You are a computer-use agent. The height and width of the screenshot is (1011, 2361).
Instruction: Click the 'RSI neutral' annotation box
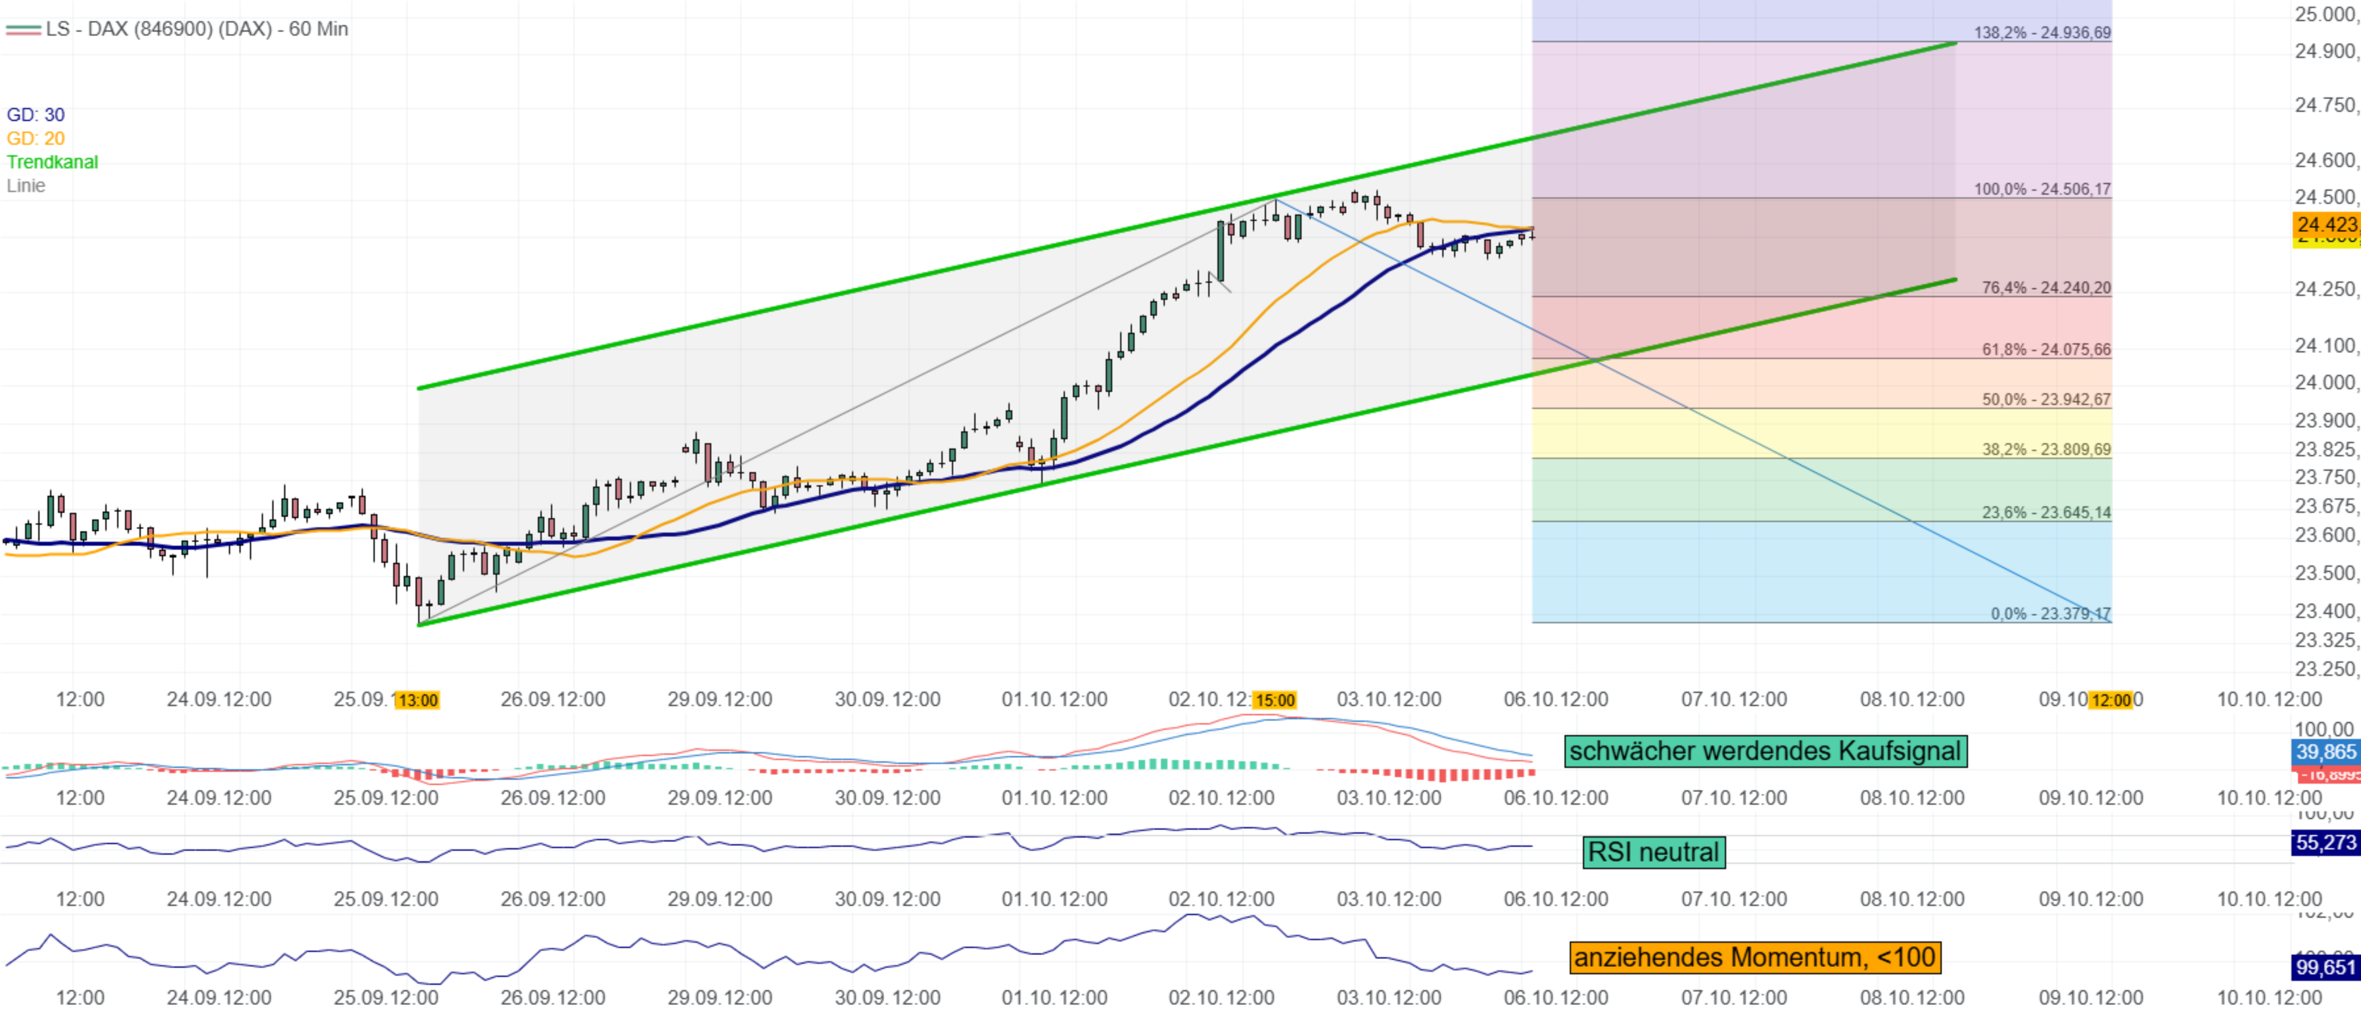tap(1654, 853)
